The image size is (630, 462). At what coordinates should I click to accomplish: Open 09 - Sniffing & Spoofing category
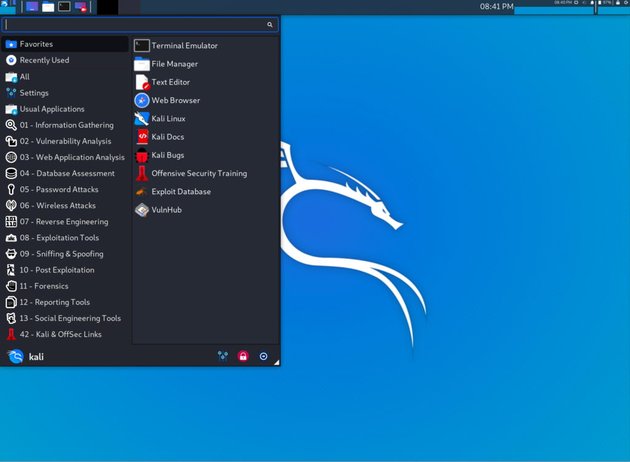(65, 254)
